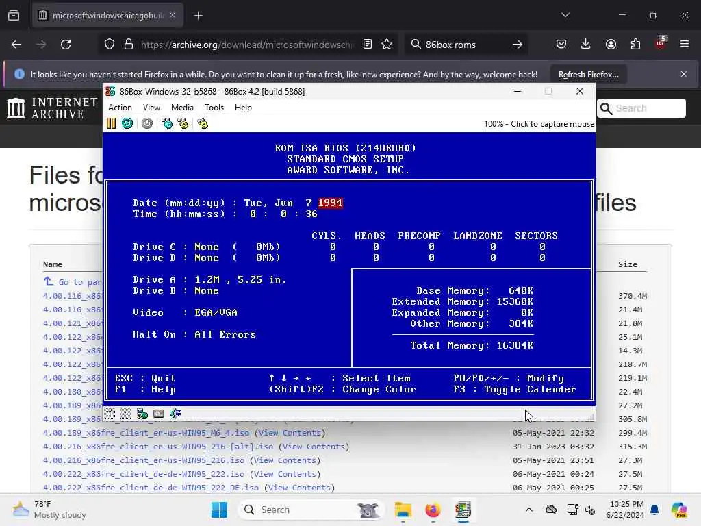Open 86Box settings gear icon
Screen dimensions: 701x526
pos(203,123)
